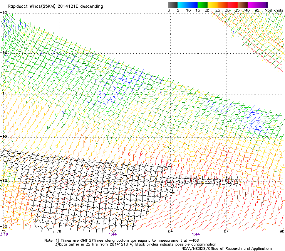Click the gray 0-5 knots legend swatch
Image resolution: width=285 pixels, height=251 pixels.
pyautogui.click(x=173, y=5)
